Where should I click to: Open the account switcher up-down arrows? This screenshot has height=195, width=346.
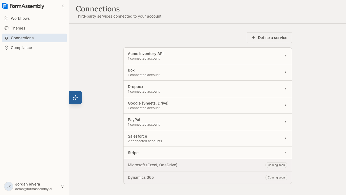pos(62,186)
